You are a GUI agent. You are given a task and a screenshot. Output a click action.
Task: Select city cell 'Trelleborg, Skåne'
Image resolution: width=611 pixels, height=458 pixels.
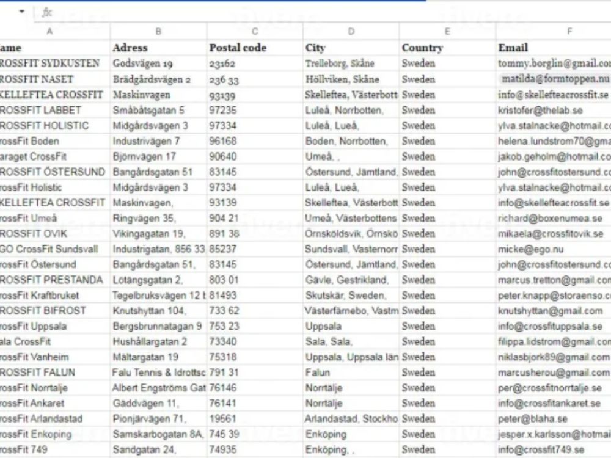pos(351,64)
